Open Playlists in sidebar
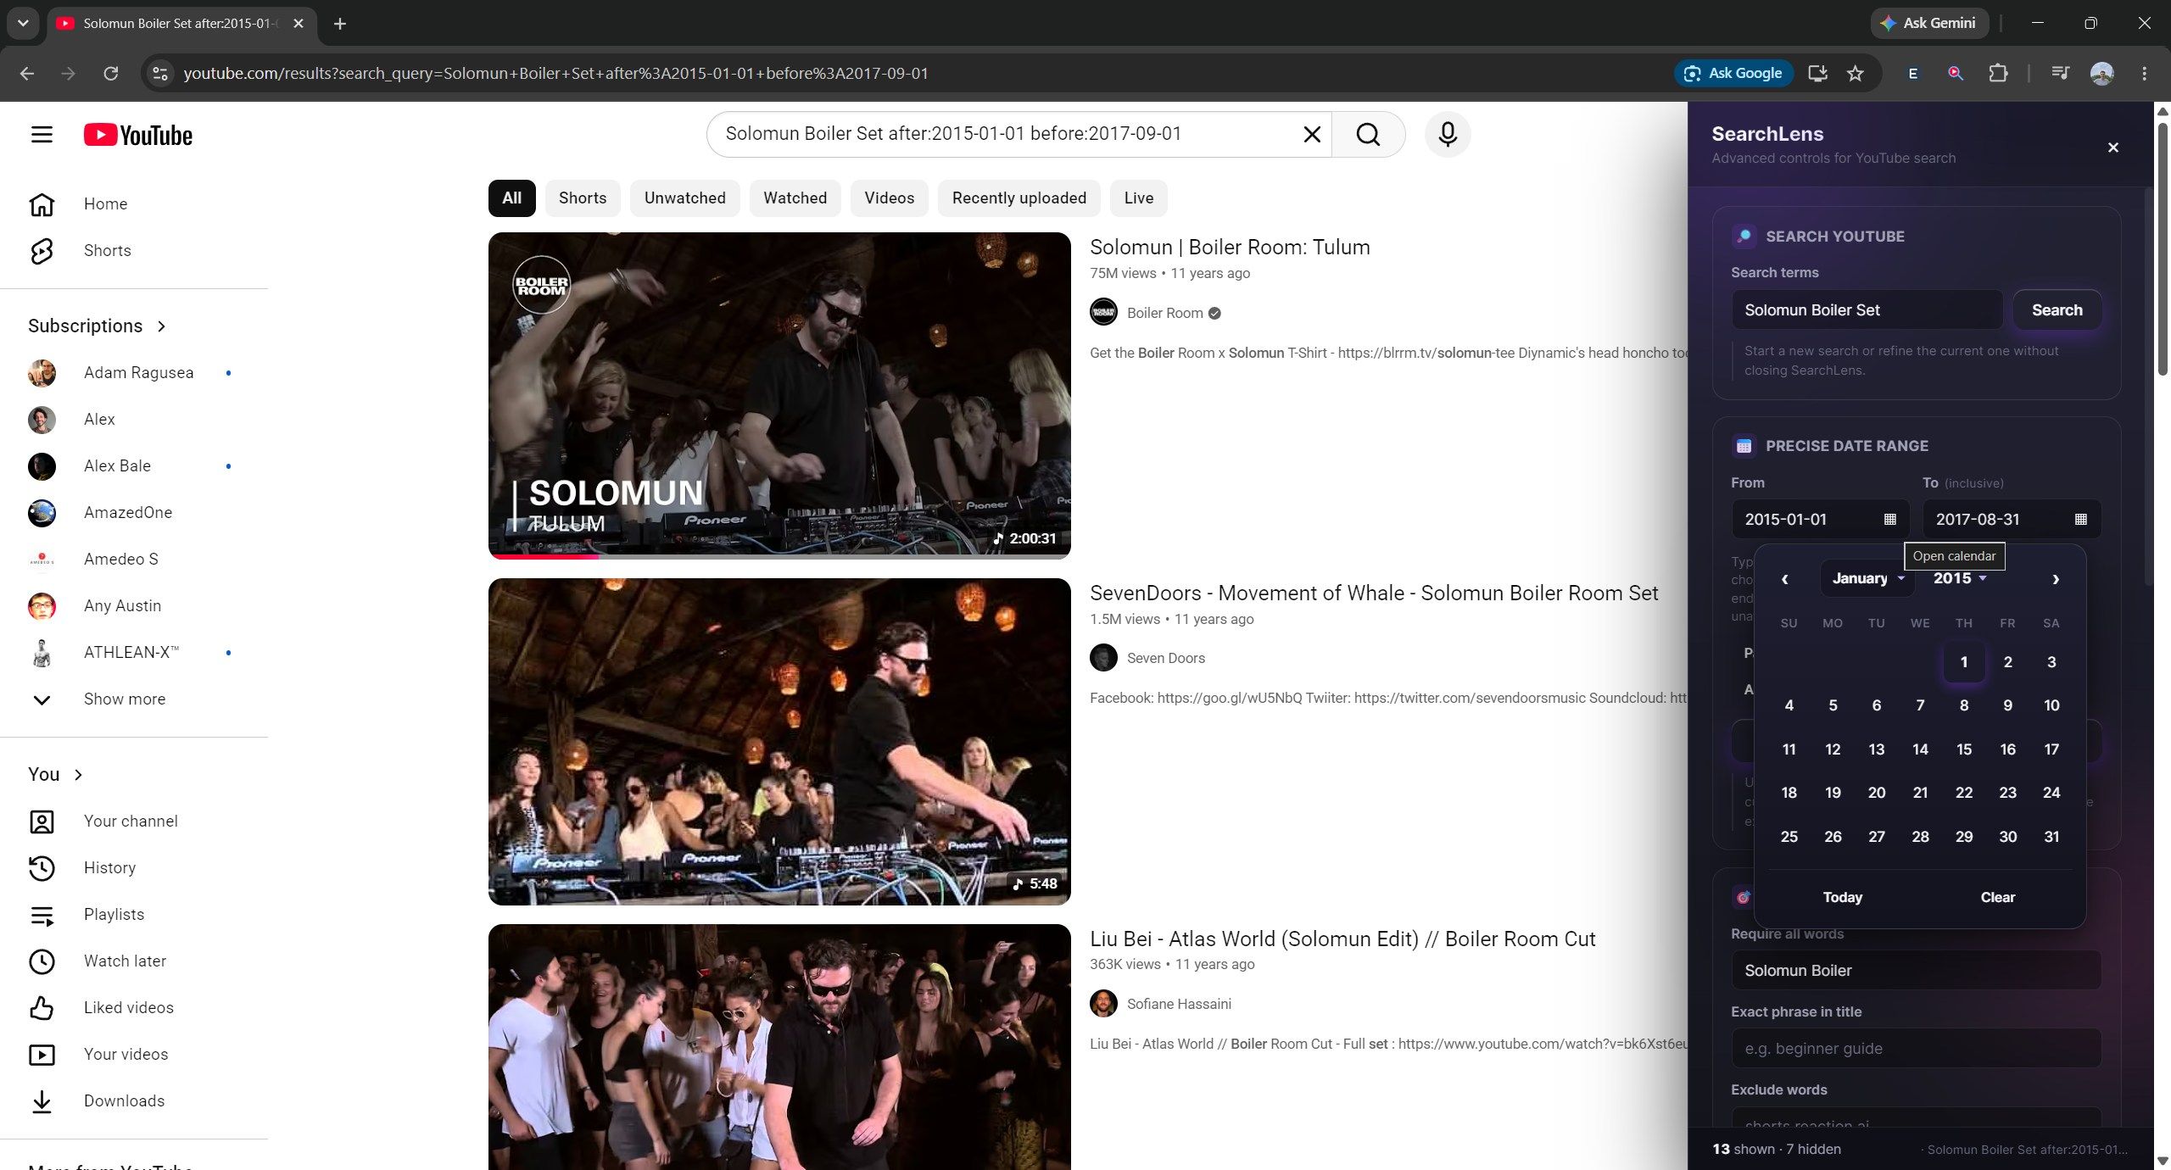The width and height of the screenshot is (2171, 1170). [134, 915]
